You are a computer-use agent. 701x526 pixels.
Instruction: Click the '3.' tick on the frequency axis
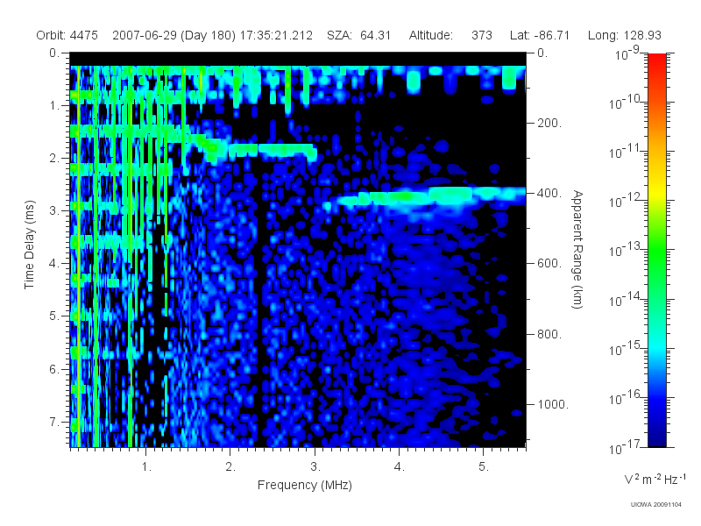click(x=315, y=467)
